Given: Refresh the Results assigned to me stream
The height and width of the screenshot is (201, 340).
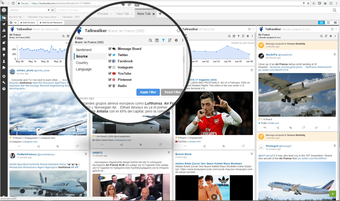Looking at the screenshot, I should (332, 29).
